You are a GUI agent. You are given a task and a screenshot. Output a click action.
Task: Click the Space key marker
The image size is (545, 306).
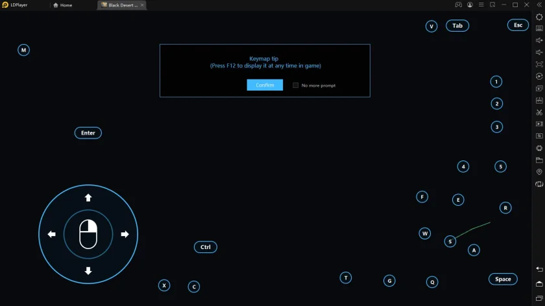(x=503, y=279)
